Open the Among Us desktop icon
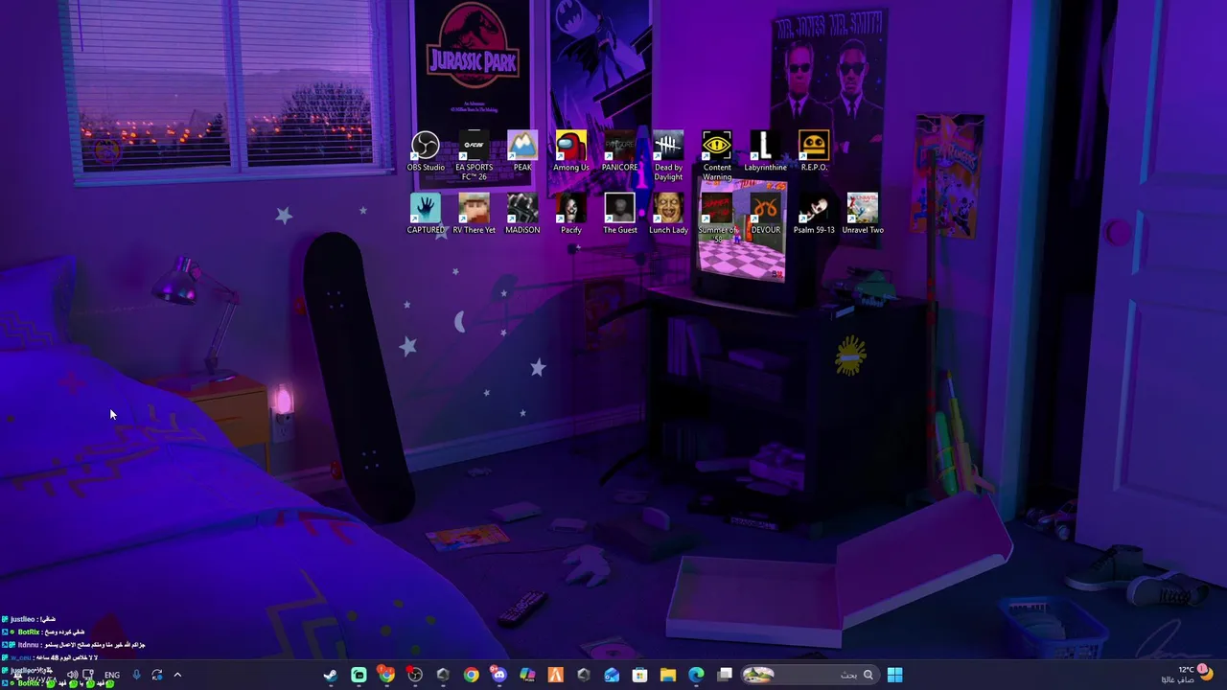 [571, 152]
